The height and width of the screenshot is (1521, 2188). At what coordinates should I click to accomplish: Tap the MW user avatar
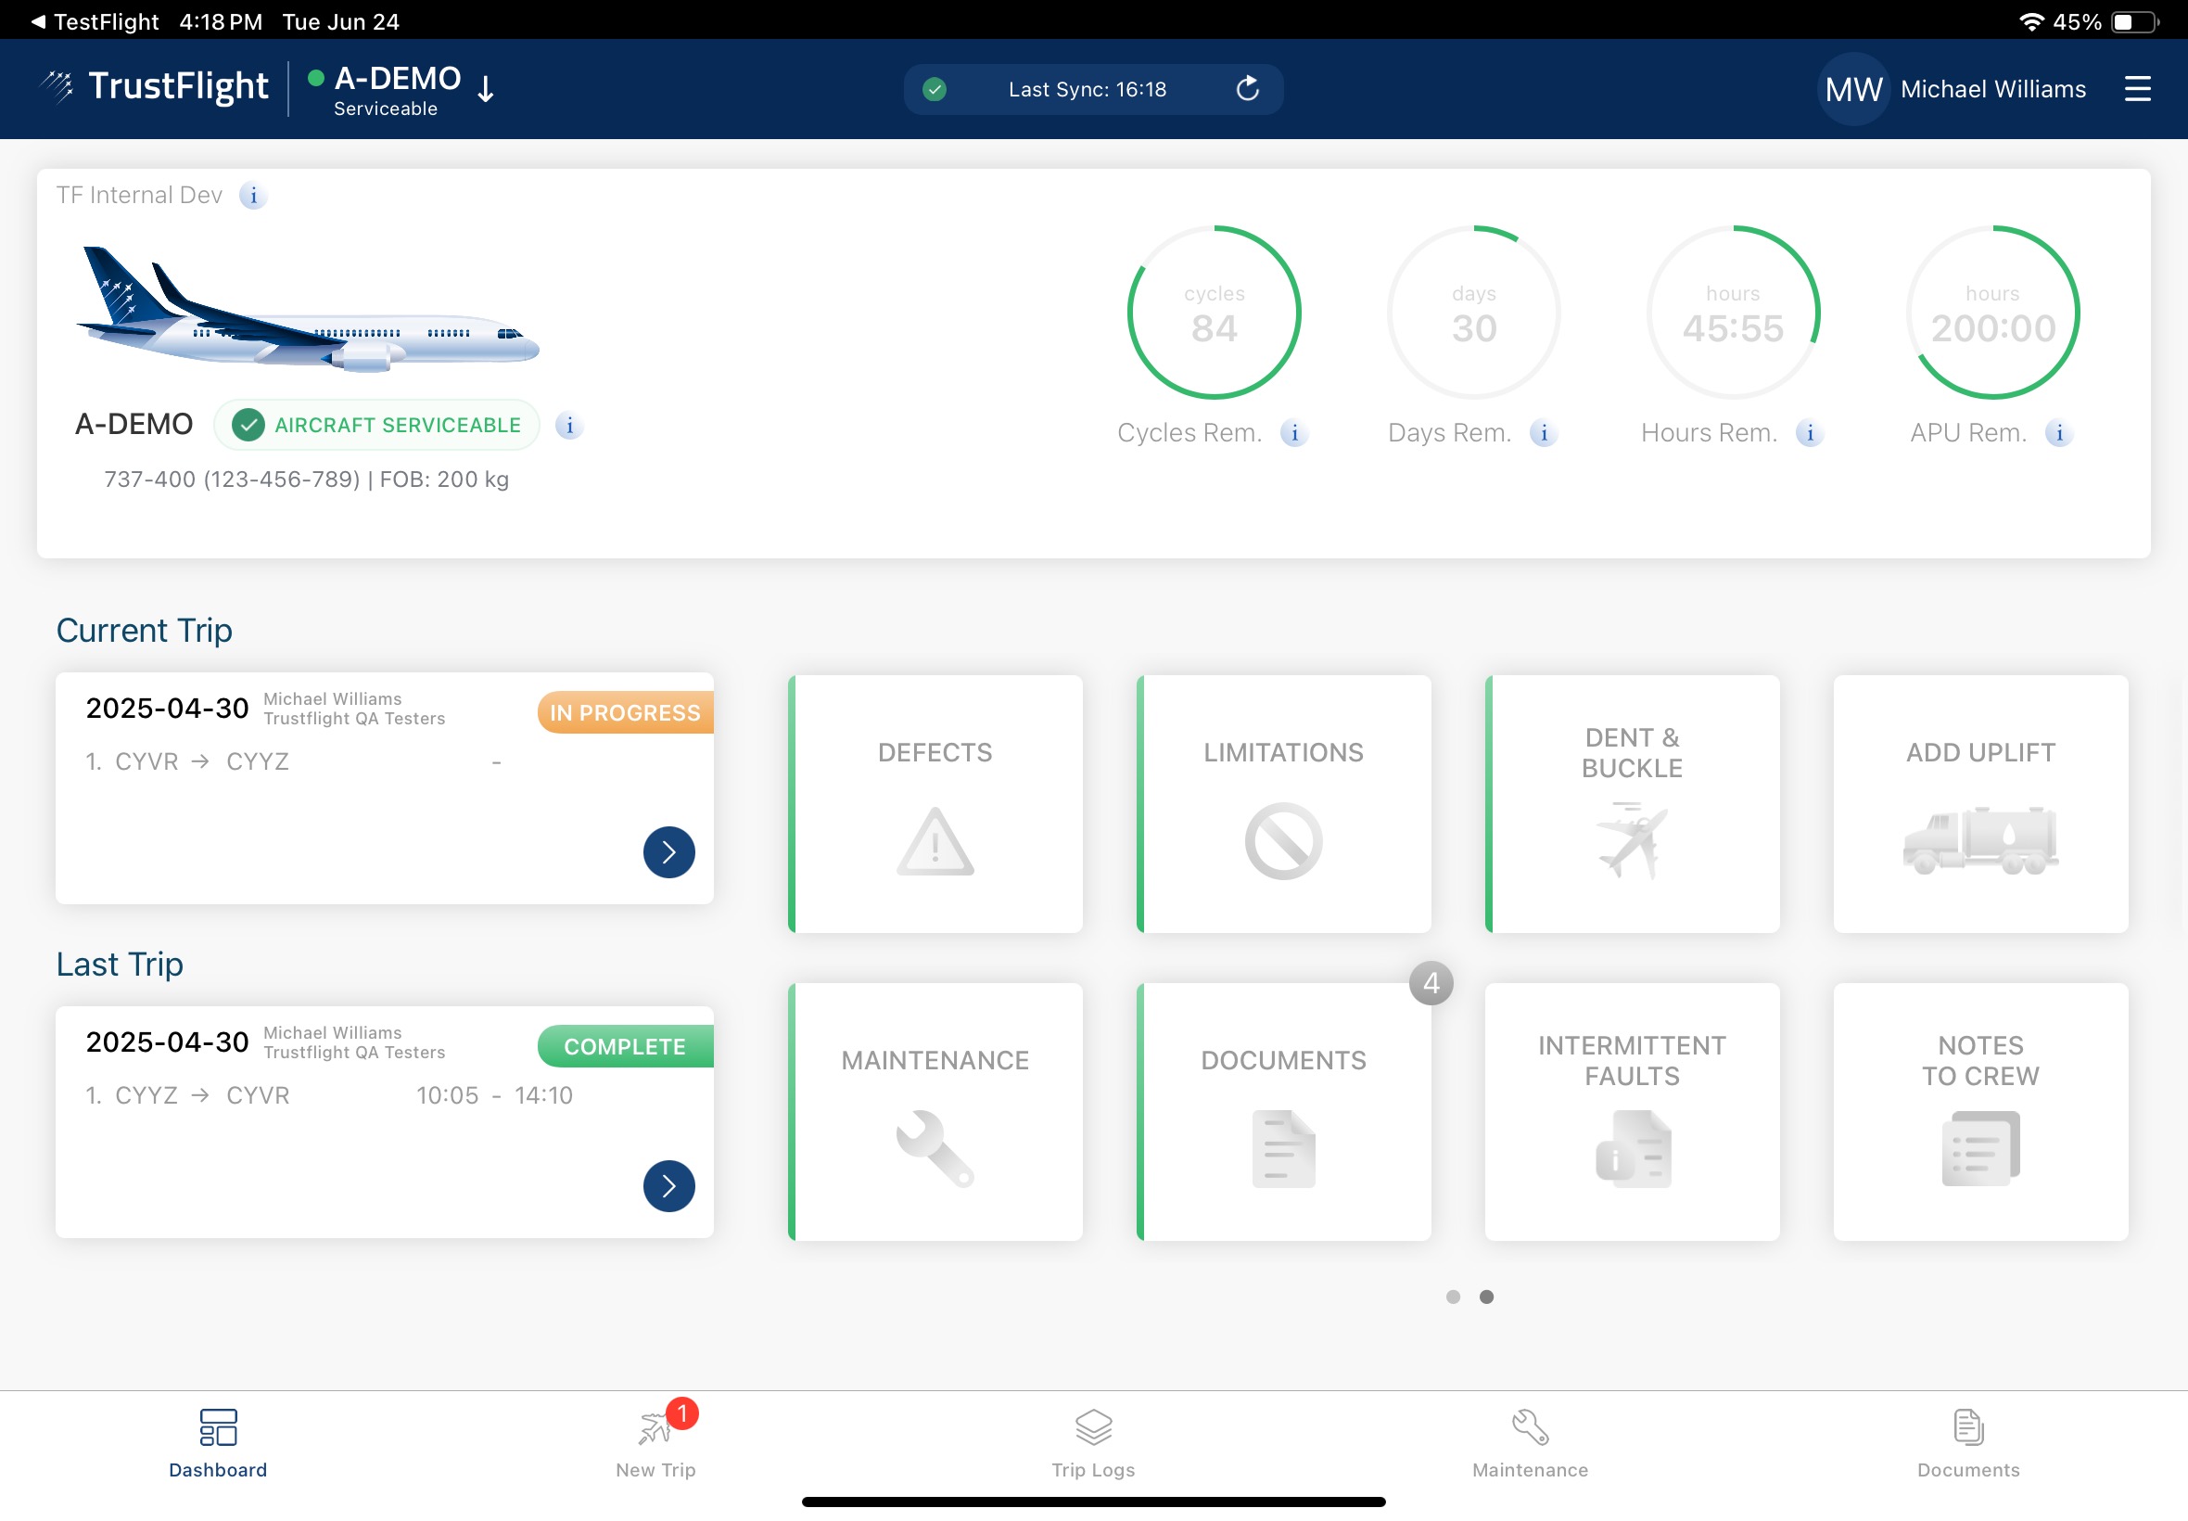point(1852,89)
